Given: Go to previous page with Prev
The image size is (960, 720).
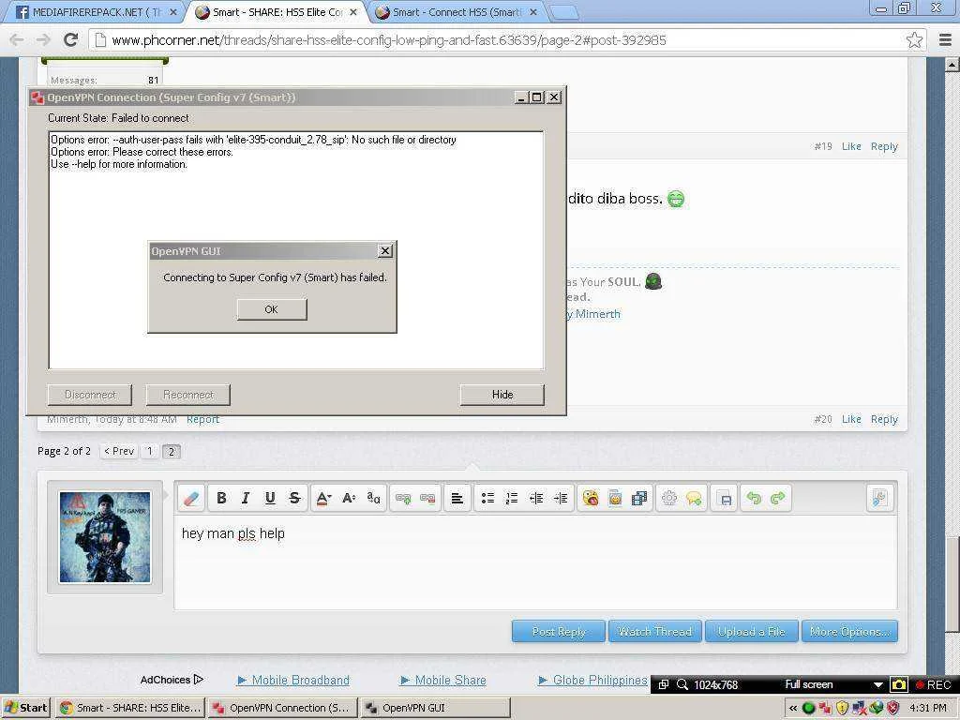Looking at the screenshot, I should (x=119, y=451).
